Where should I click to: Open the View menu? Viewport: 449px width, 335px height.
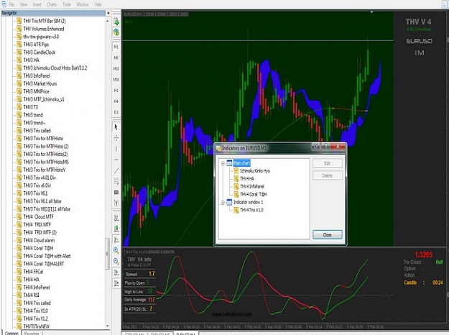coord(24,4)
